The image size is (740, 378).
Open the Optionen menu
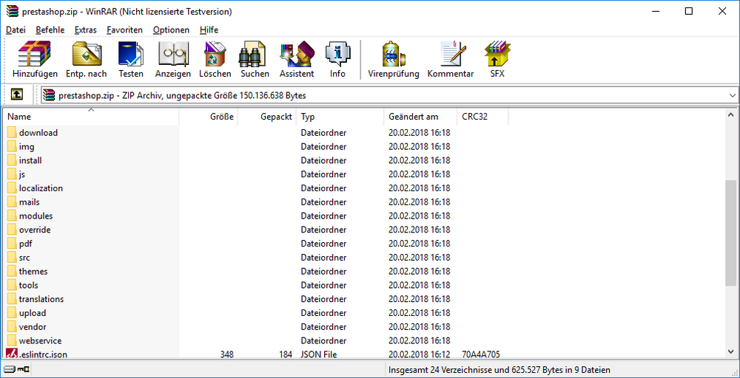click(x=171, y=30)
